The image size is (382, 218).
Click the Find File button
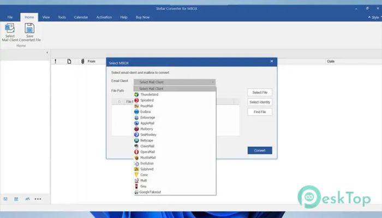coord(260,112)
